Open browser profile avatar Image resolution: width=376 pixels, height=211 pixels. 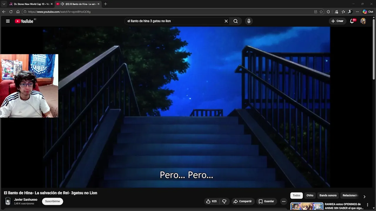tap(350, 12)
